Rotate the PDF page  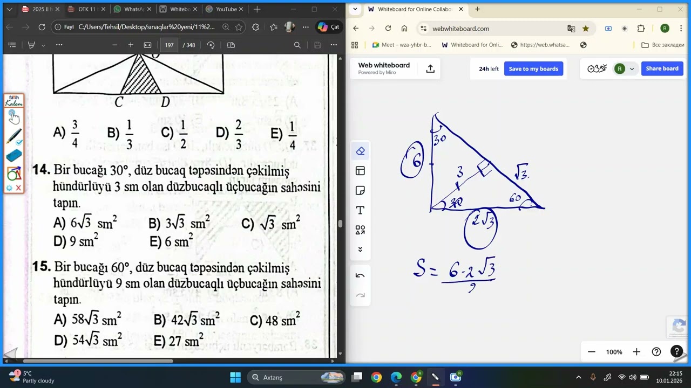(211, 45)
